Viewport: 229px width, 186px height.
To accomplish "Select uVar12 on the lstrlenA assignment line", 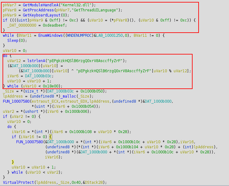I will pyautogui.click(x=14, y=61).
